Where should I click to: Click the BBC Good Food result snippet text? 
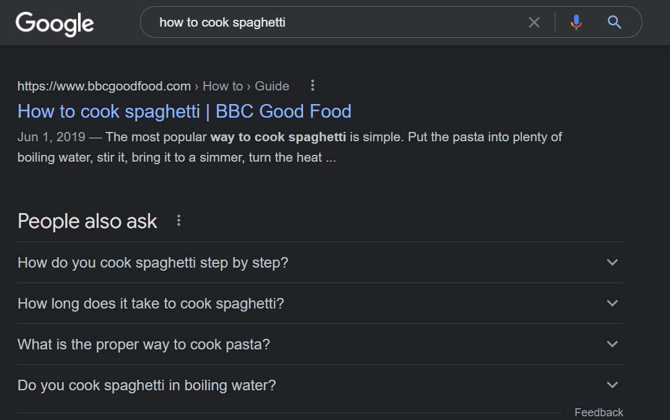coord(289,147)
